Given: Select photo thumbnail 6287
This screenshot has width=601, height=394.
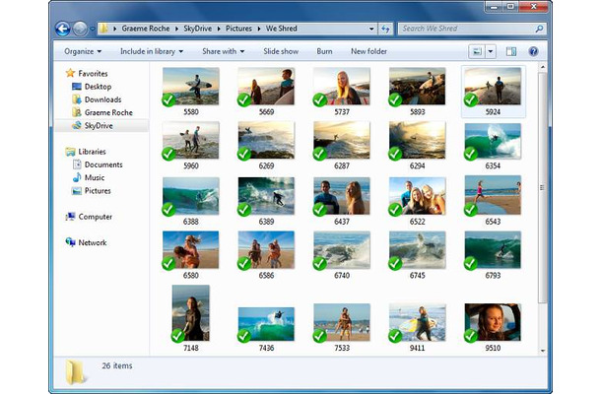Looking at the screenshot, I should [342, 140].
